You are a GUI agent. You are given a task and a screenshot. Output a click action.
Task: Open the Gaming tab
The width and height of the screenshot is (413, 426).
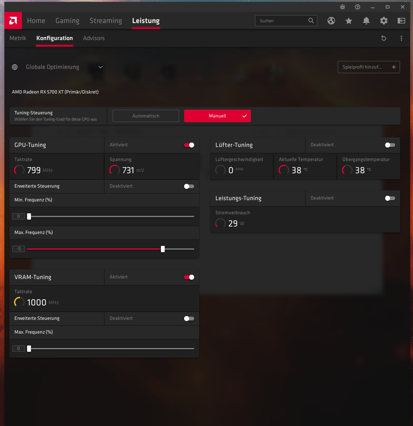pos(67,21)
